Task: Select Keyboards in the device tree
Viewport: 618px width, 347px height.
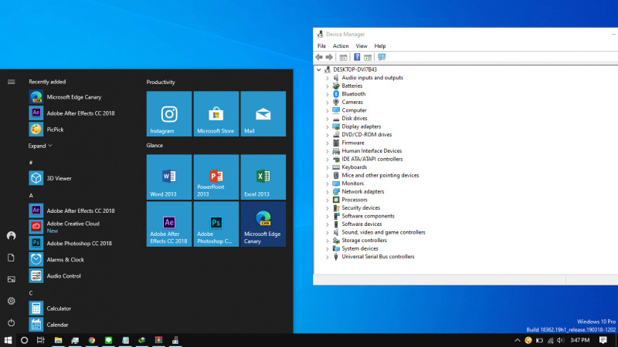Action: pos(354,167)
